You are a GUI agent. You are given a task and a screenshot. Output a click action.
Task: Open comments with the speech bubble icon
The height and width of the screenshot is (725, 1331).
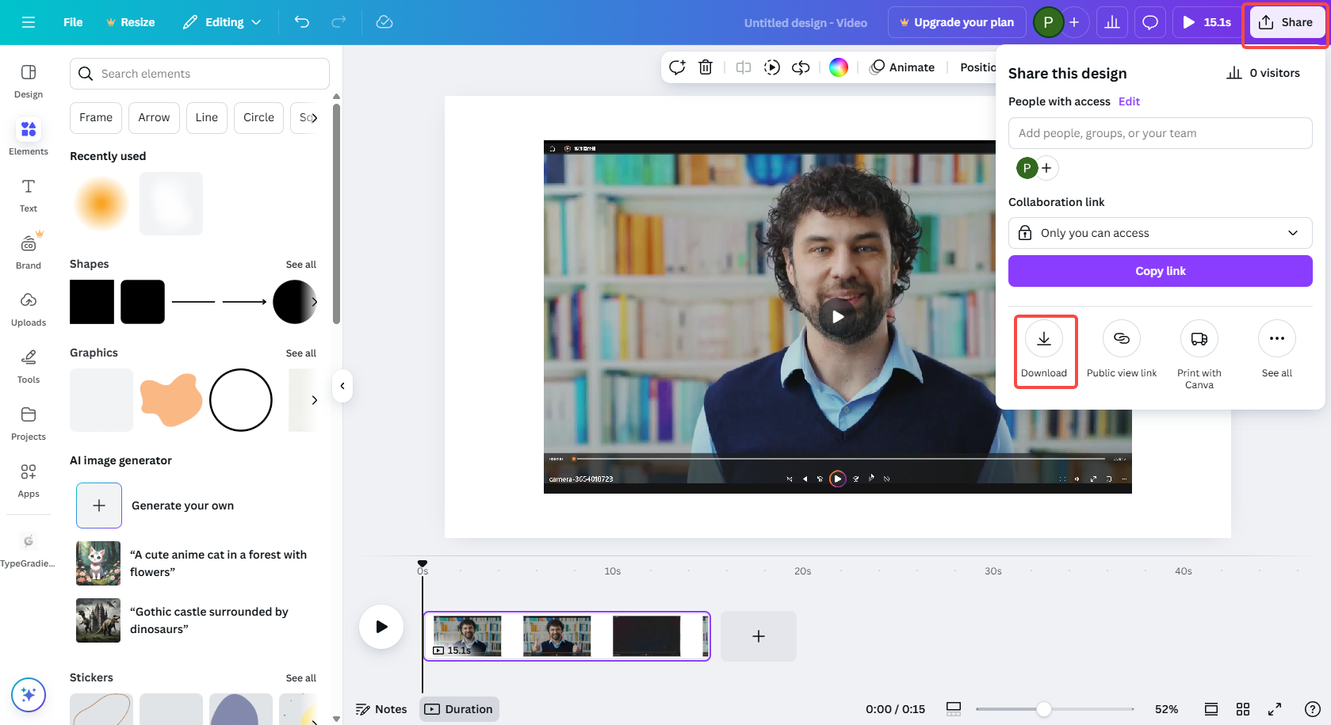click(1149, 21)
